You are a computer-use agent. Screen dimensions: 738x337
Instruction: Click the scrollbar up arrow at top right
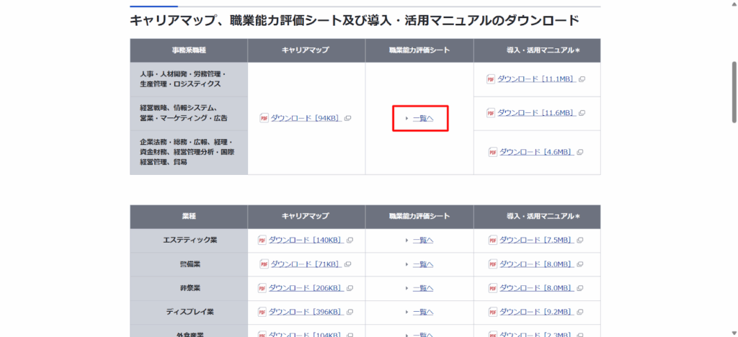point(733,4)
